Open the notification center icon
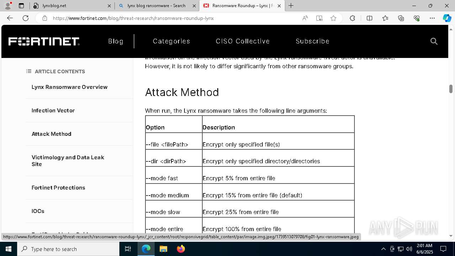This screenshot has width=455, height=256. coord(443,249)
